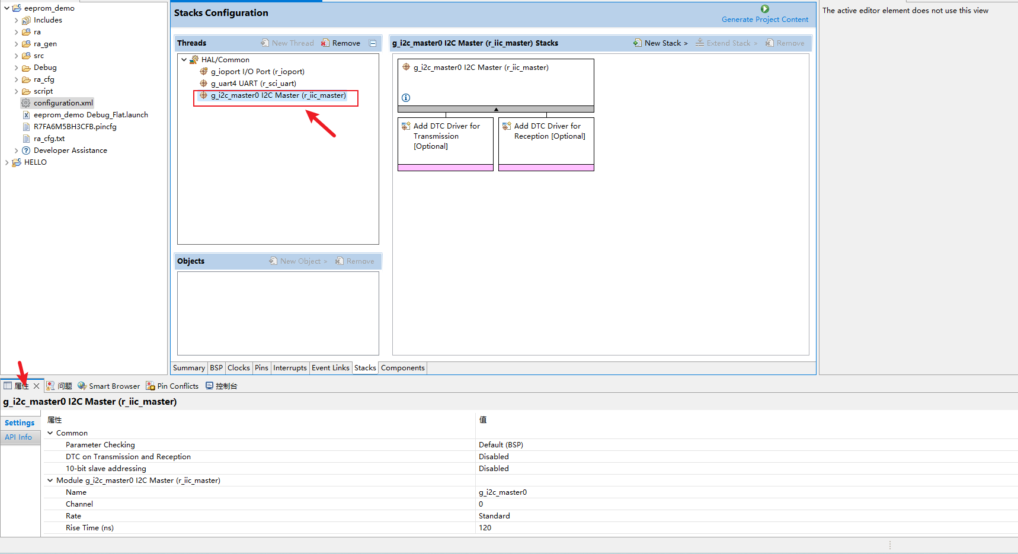Select g_i2c_master0 I2C Master thread item
1018x554 pixels.
click(278, 95)
